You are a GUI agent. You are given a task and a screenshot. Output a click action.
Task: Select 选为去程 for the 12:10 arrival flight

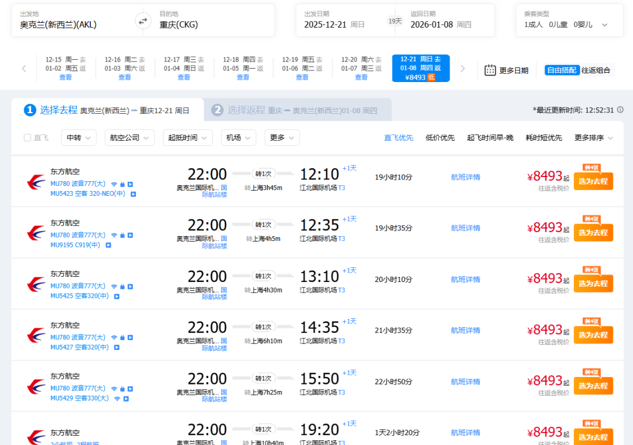click(x=593, y=181)
